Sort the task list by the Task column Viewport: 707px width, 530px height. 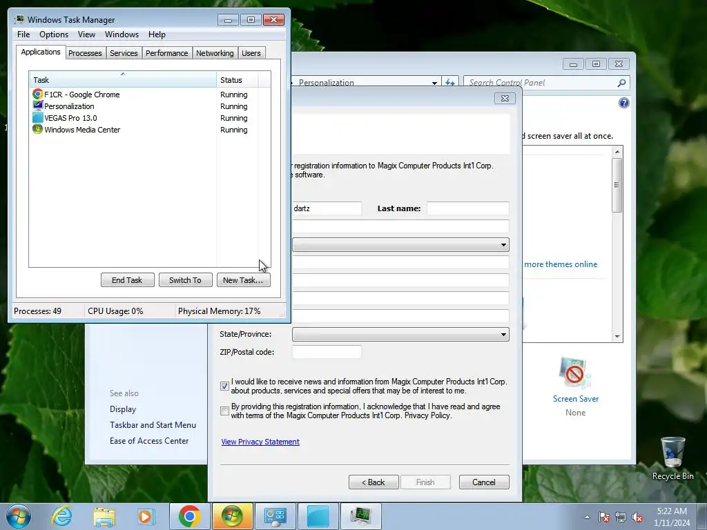tap(123, 80)
